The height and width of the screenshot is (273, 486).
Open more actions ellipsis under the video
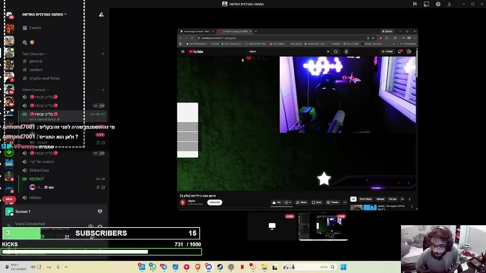click(x=345, y=202)
